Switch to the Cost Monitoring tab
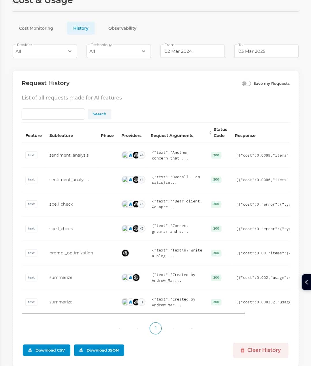The height and width of the screenshot is (366, 311). pyautogui.click(x=36, y=28)
